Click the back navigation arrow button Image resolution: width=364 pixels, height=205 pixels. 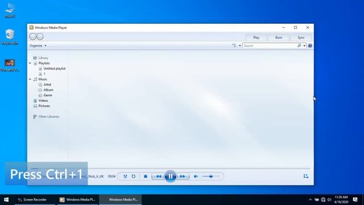33,36
